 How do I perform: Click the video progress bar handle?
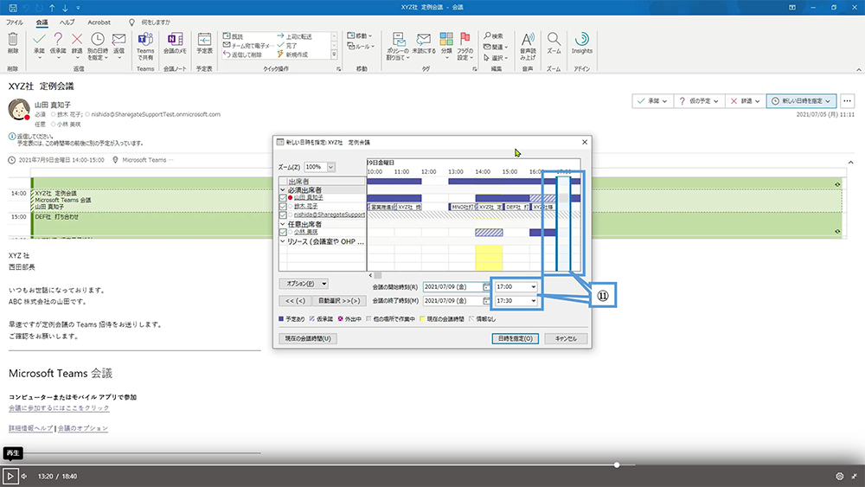coord(617,465)
